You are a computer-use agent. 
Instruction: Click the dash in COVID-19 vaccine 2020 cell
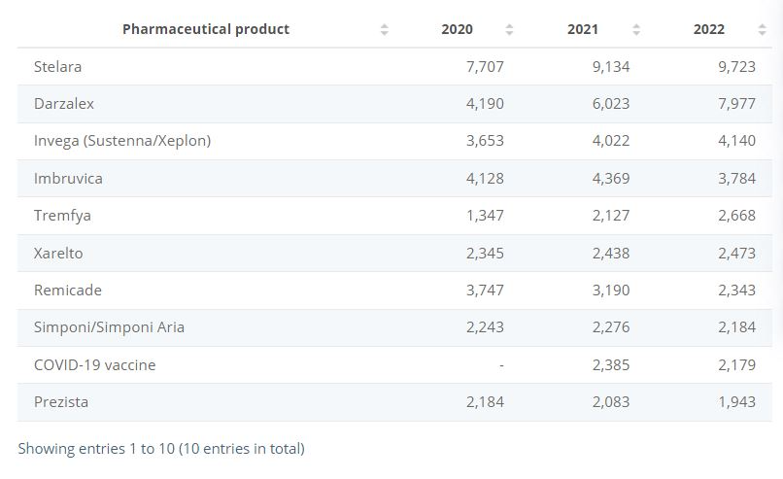coord(500,365)
